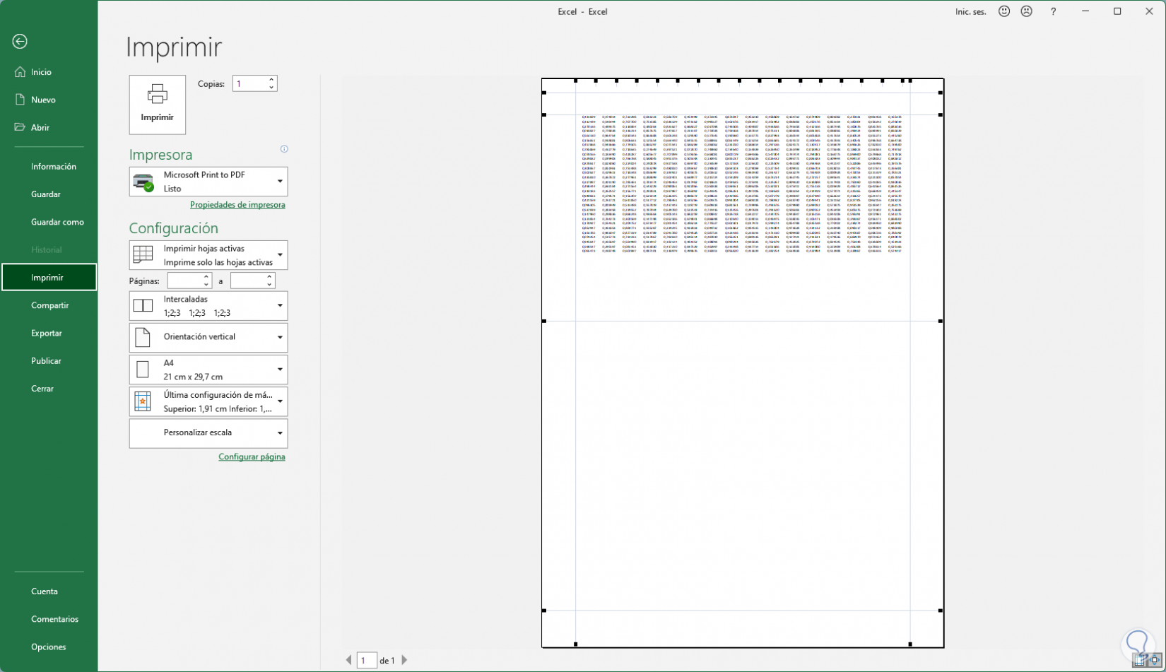Screen dimensions: 1166x672
Task: Click the printer info icon
Action: click(284, 149)
